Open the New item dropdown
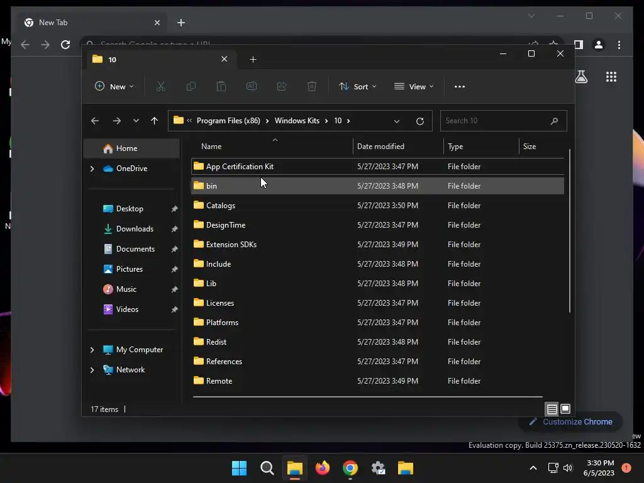 pyautogui.click(x=114, y=86)
